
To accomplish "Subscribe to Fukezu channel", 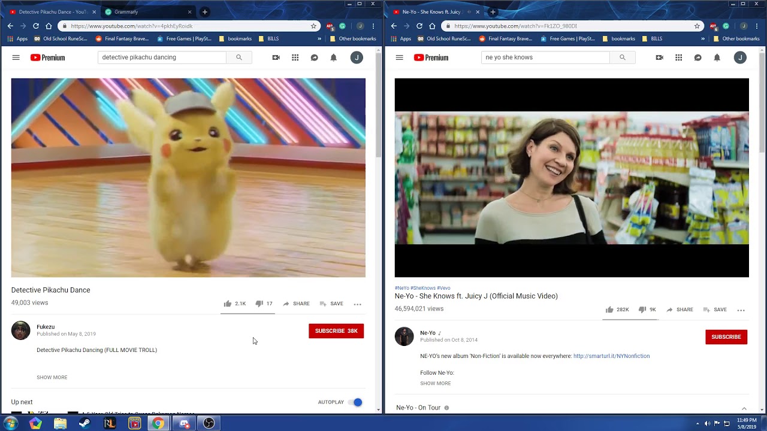I will tap(336, 331).
